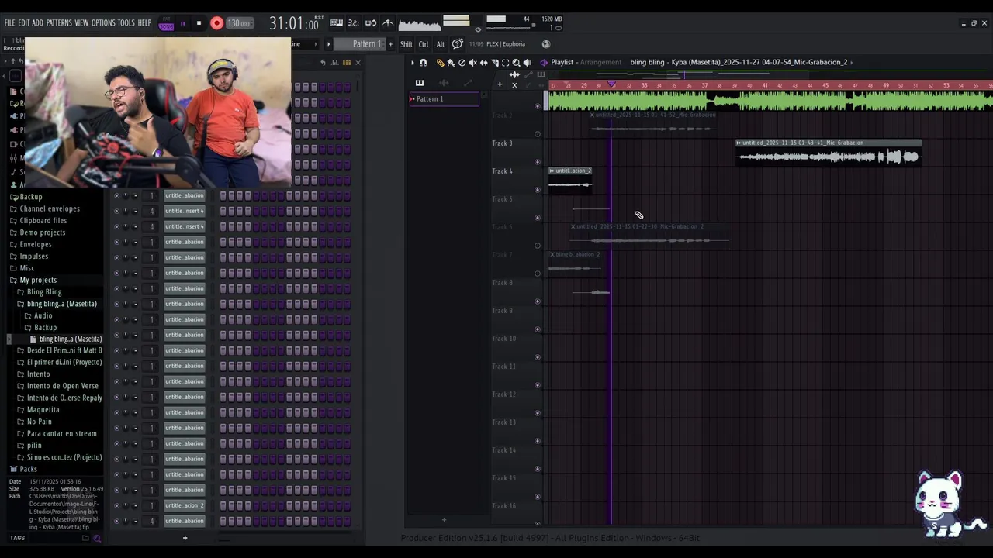
Task: Select the Mute tool in Playlist toolbar
Action: [472, 63]
